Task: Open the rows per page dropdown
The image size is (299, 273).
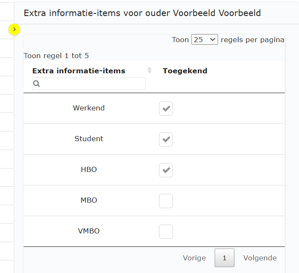Action: tap(205, 40)
